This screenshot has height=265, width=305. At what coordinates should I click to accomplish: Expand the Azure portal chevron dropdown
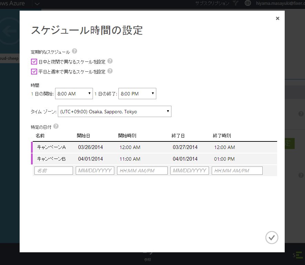point(37,4)
